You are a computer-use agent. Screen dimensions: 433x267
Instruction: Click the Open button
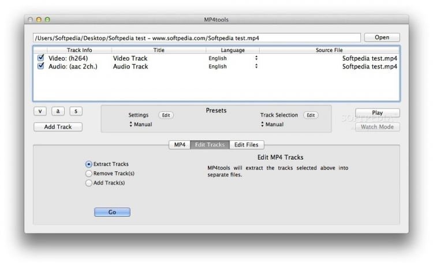coord(382,37)
